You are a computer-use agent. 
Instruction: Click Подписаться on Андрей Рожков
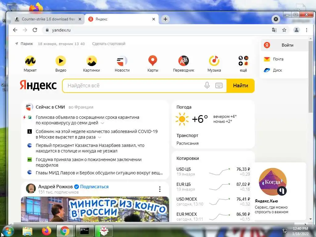pos(94,187)
